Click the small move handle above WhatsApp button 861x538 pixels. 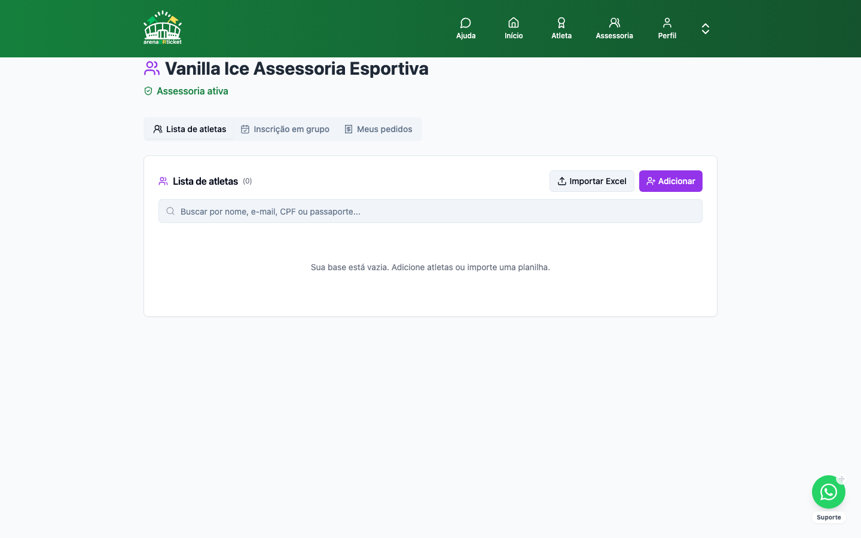[x=841, y=479]
